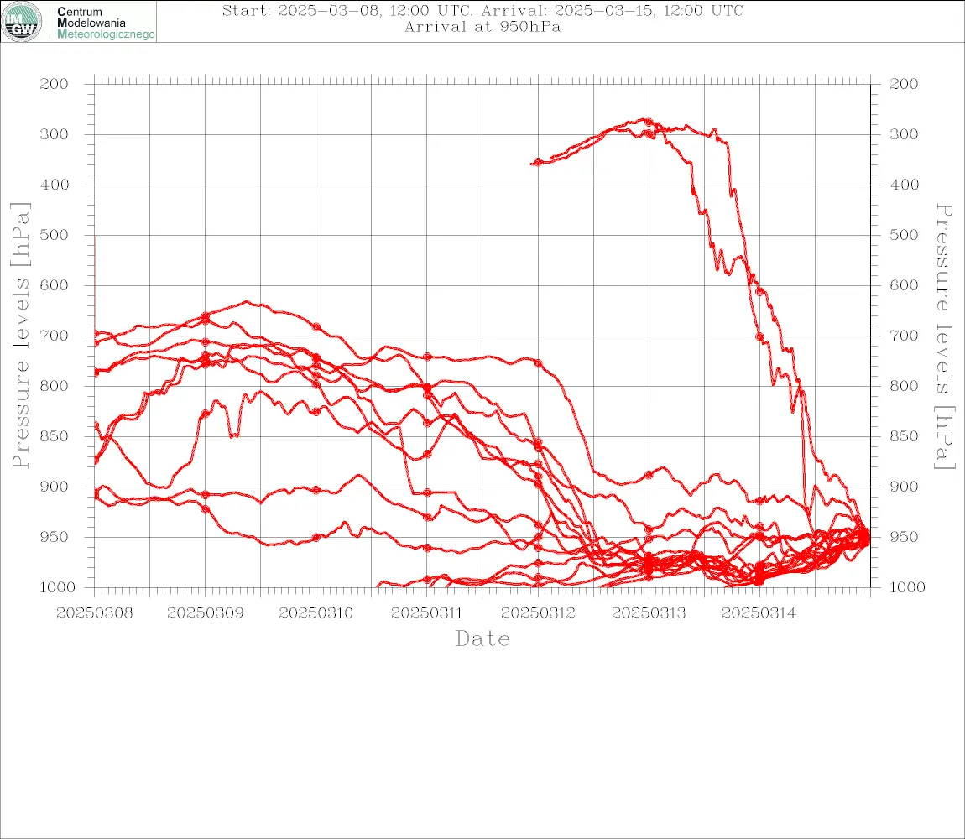Click the left axis 850 label
The height and width of the screenshot is (839, 965).
tap(55, 436)
